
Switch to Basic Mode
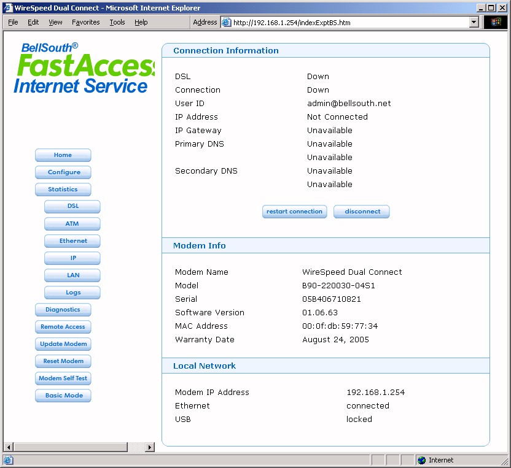pos(63,396)
